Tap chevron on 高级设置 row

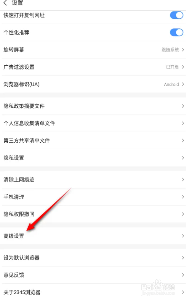[x=183, y=236]
